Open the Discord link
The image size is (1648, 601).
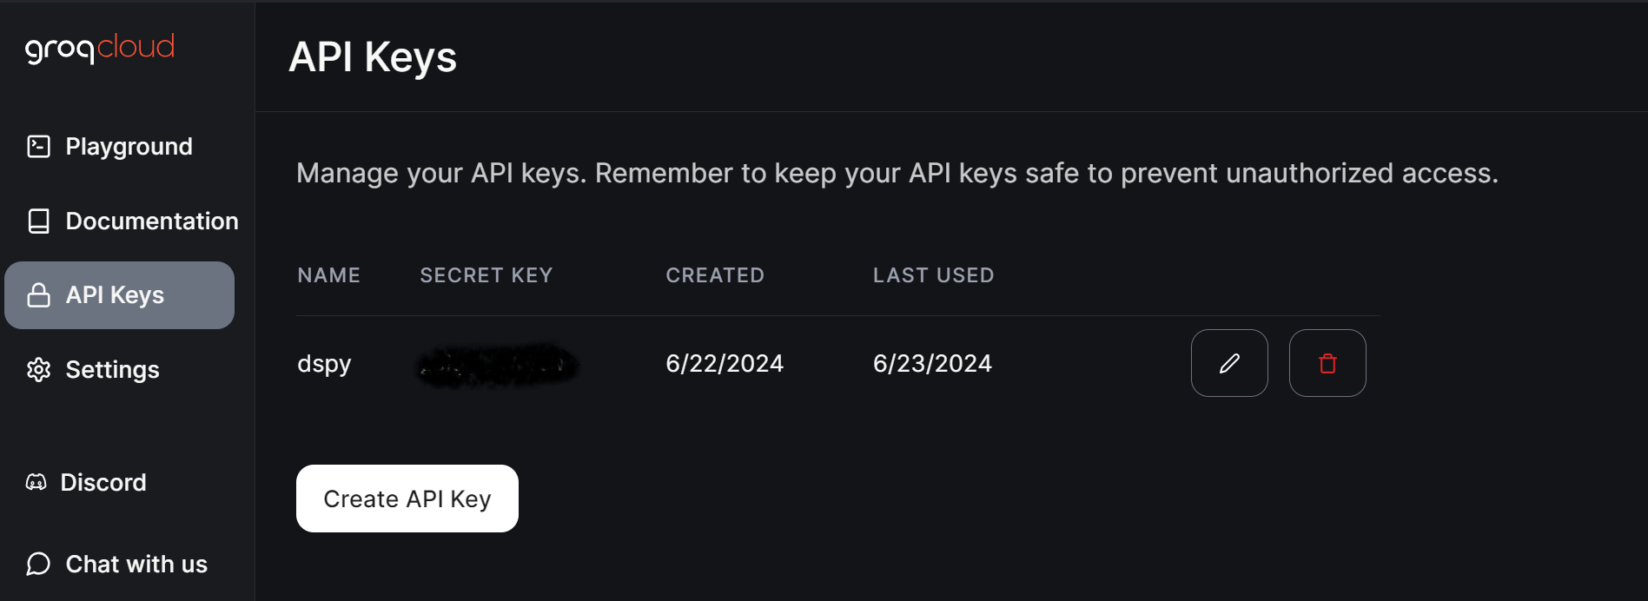point(103,482)
